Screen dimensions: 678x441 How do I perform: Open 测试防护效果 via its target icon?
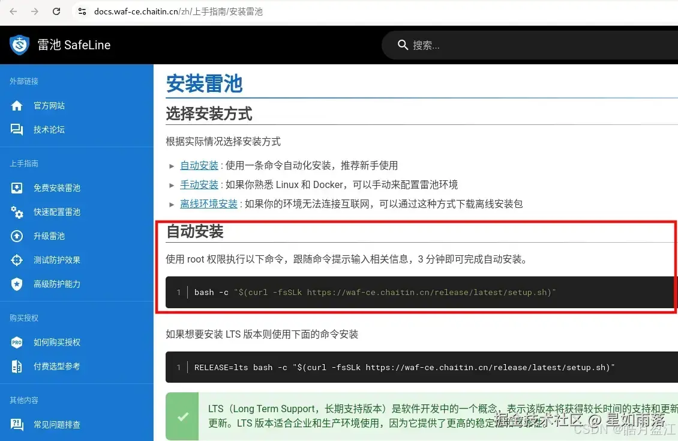(16, 260)
